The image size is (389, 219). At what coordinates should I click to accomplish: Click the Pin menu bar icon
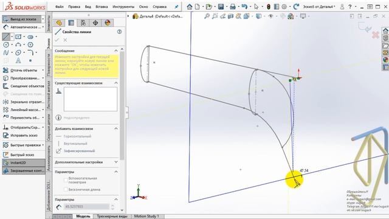click(x=176, y=7)
